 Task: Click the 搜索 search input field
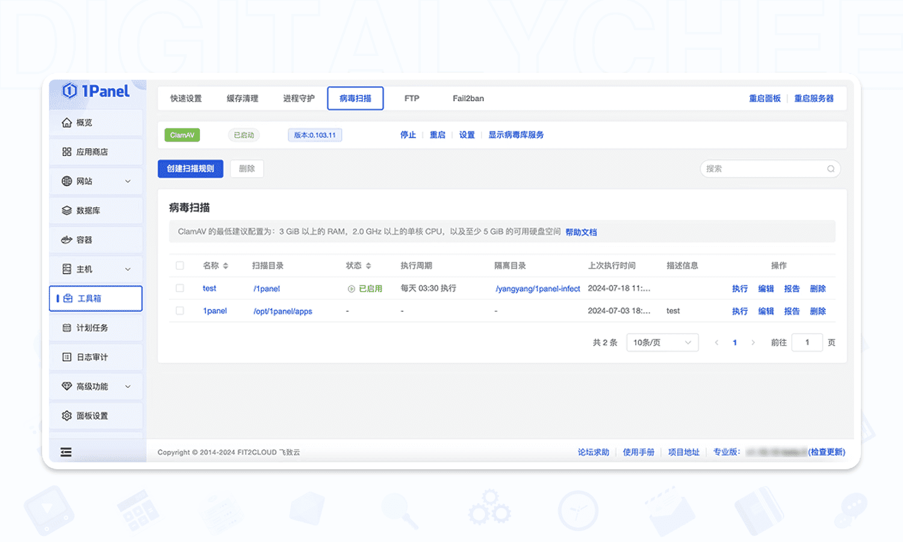click(763, 169)
